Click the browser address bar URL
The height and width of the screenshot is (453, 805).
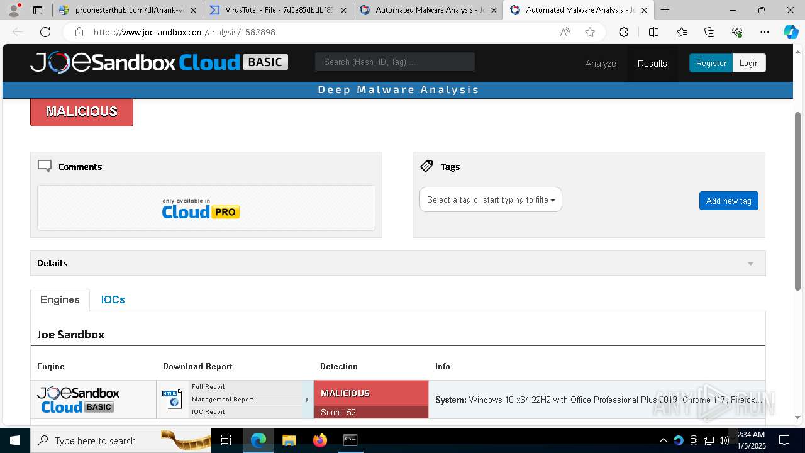[184, 32]
